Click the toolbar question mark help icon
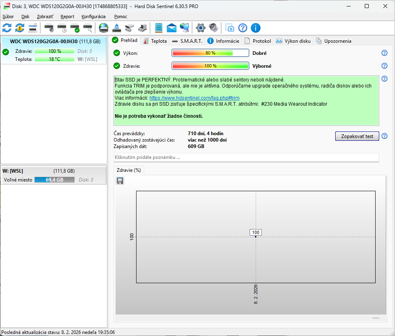Screen dimensions: 395x336 [x=243, y=28]
